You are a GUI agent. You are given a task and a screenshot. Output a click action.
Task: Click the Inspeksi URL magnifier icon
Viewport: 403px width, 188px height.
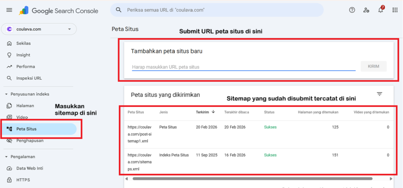tap(9, 78)
